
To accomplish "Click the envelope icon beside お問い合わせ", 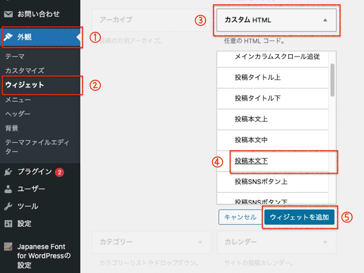I will tap(8, 14).
